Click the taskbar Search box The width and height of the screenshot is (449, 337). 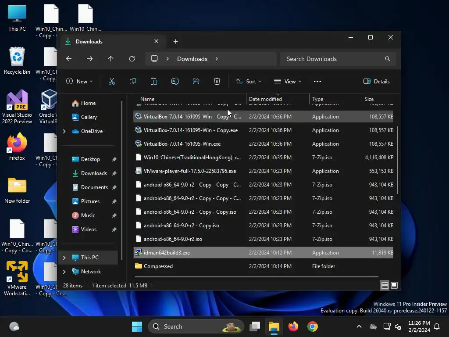(x=196, y=326)
